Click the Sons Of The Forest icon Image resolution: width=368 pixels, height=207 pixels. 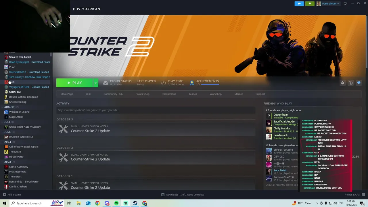click(6, 57)
